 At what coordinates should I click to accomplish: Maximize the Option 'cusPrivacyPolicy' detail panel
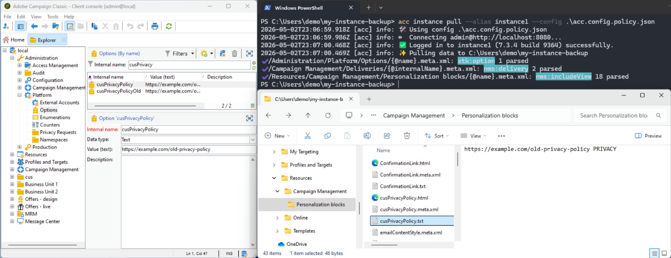[x=250, y=118]
